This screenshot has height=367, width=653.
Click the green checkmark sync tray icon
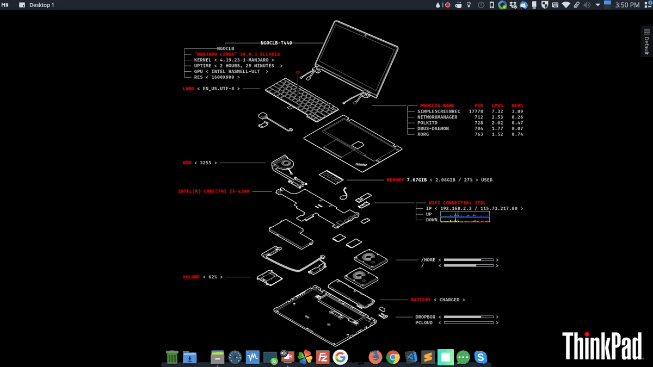(x=502, y=5)
